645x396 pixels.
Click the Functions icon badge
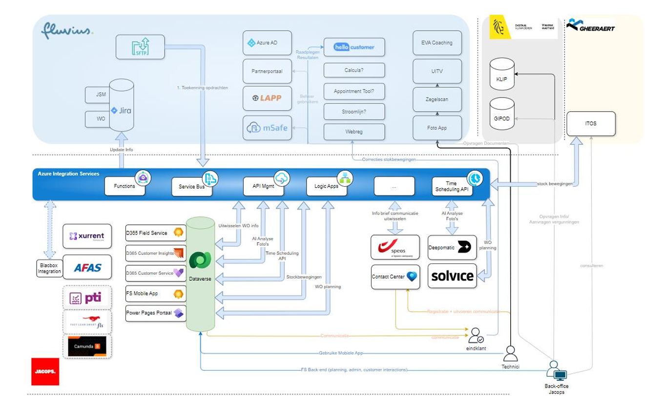coord(142,178)
